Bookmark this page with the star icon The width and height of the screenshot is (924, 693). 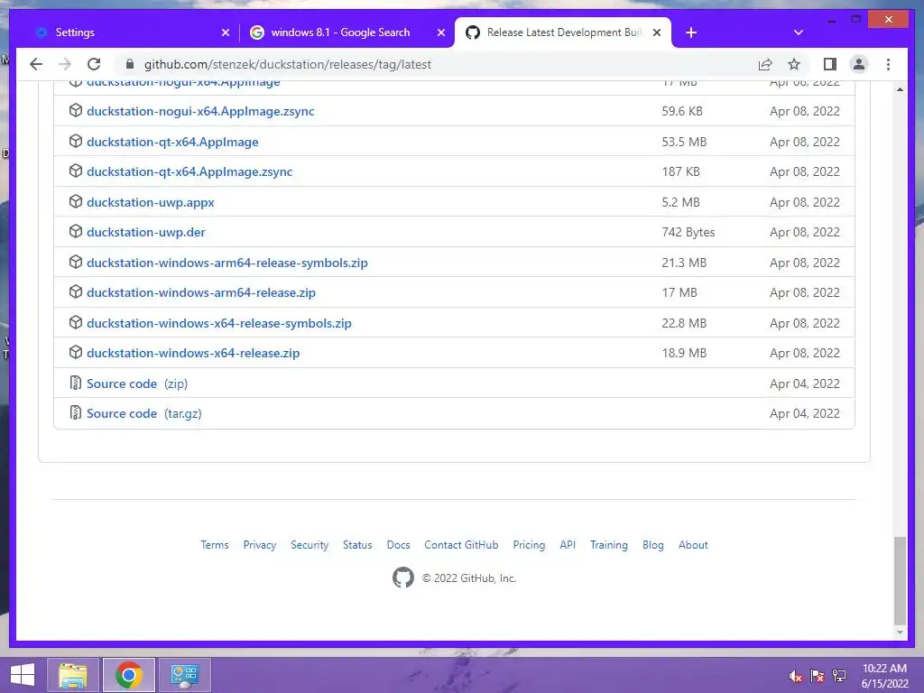794,64
